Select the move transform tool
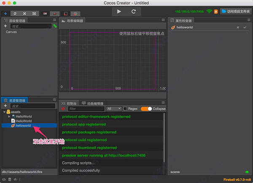The height and width of the screenshot is (183, 253). (5, 13)
